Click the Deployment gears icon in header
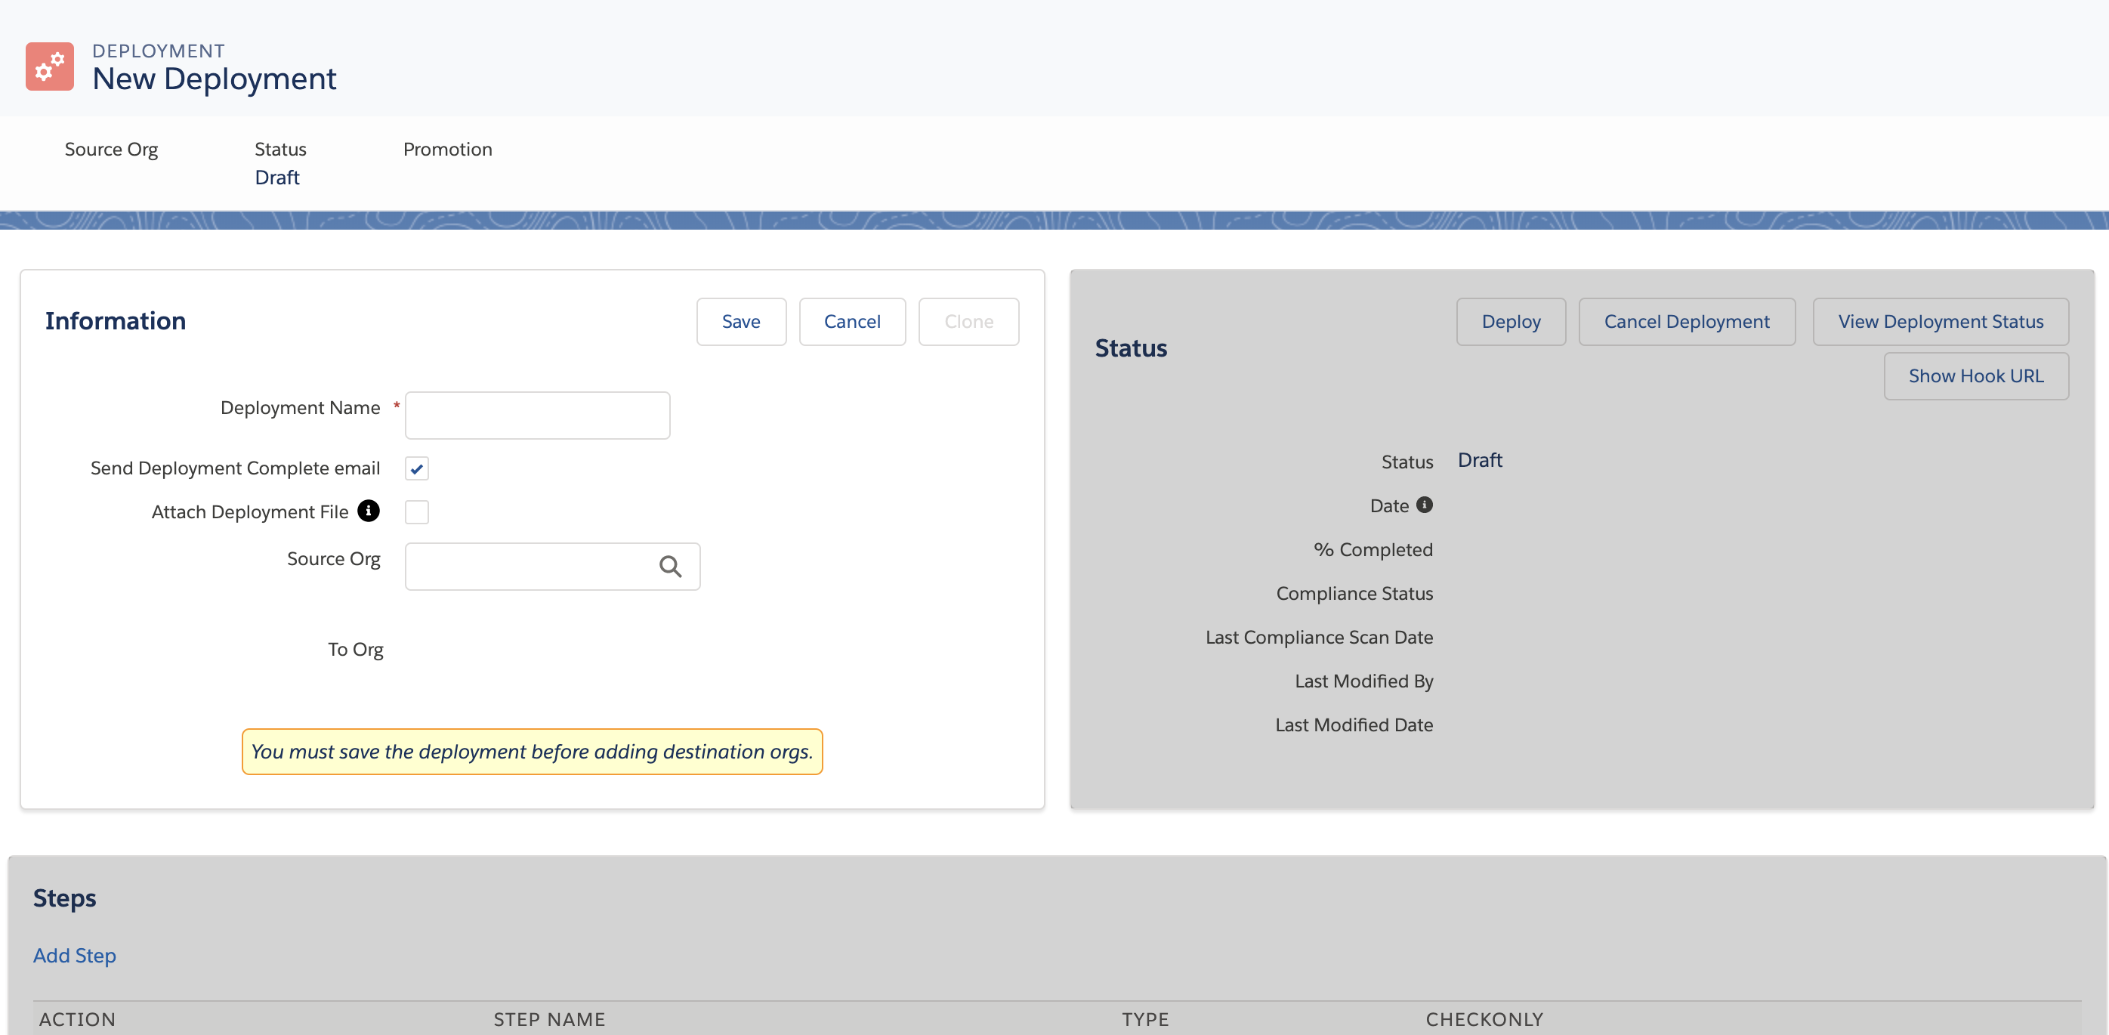Image resolution: width=2109 pixels, height=1035 pixels. click(49, 66)
